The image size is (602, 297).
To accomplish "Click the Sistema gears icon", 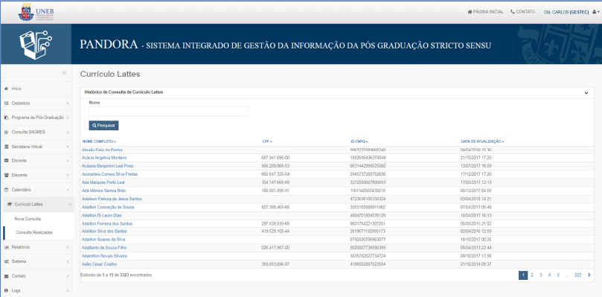I will click(x=6, y=262).
